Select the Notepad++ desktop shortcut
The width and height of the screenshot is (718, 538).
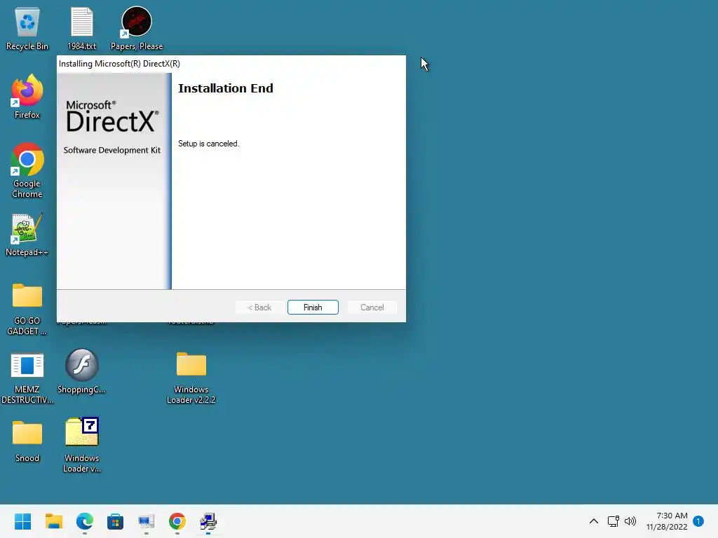27,235
